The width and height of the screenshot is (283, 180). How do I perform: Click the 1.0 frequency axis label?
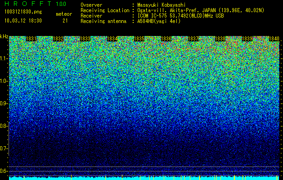(x=4, y=81)
